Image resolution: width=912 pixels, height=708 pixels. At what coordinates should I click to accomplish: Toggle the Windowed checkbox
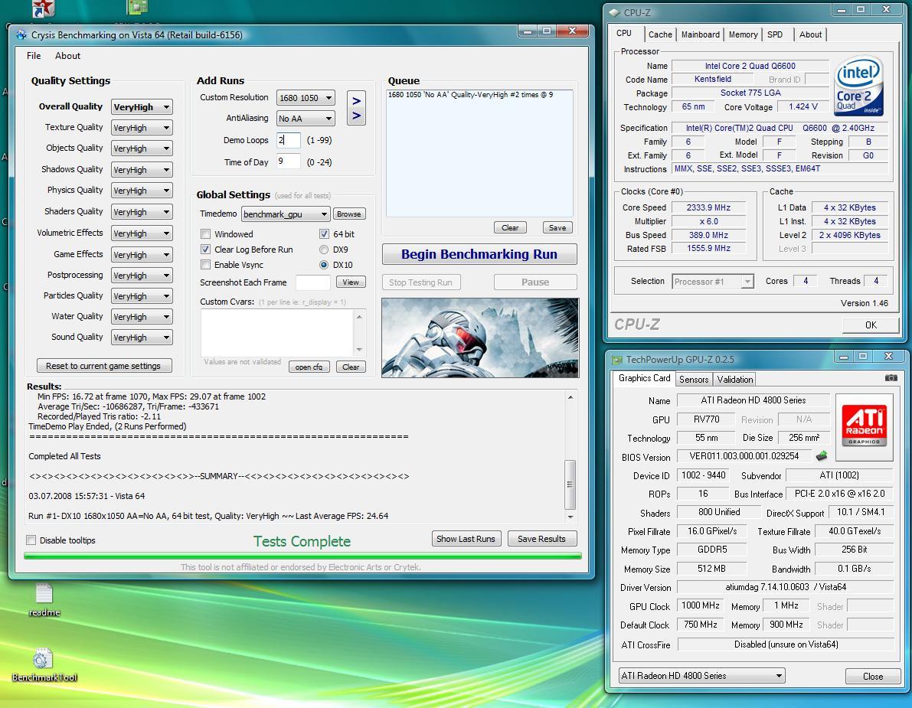(205, 234)
